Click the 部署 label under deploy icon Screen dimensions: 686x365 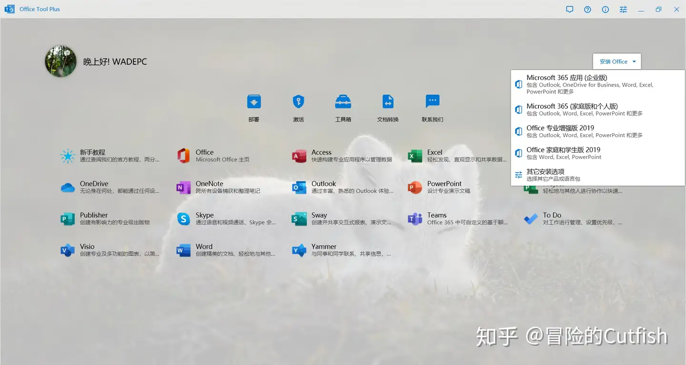253,119
